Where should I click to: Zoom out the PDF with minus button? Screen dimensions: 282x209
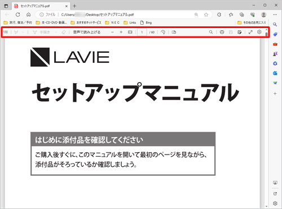point(112,32)
